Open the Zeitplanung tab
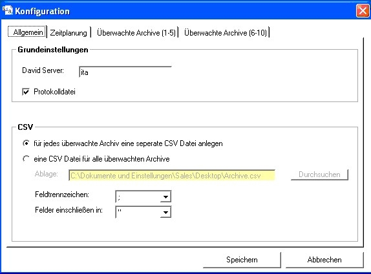371x274 pixels. (69, 32)
